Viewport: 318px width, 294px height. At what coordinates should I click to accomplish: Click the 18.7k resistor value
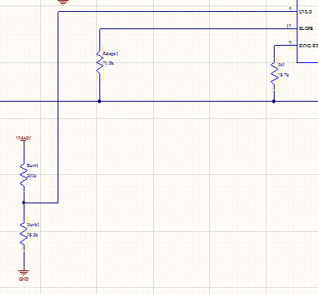[x=283, y=75]
